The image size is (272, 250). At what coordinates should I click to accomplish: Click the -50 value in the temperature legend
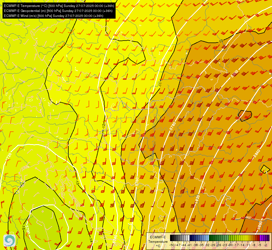tap(172, 245)
